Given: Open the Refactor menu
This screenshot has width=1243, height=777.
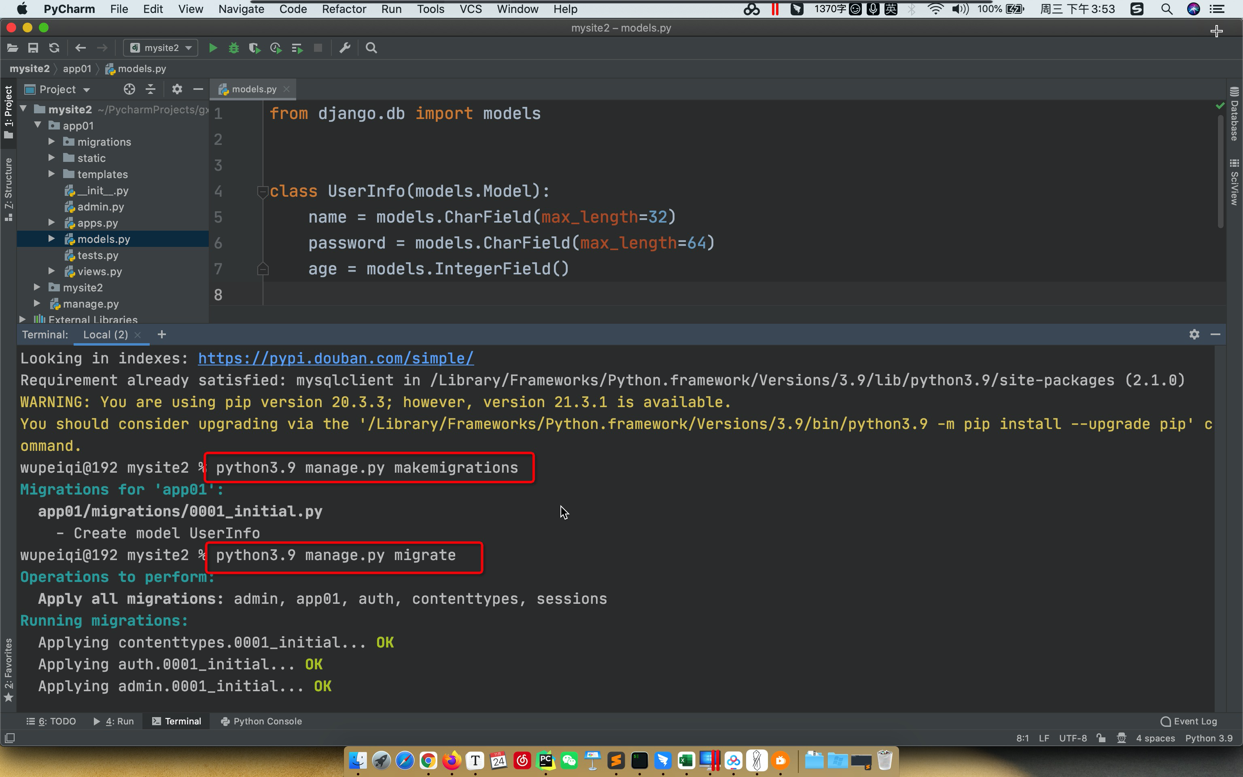Looking at the screenshot, I should [344, 9].
